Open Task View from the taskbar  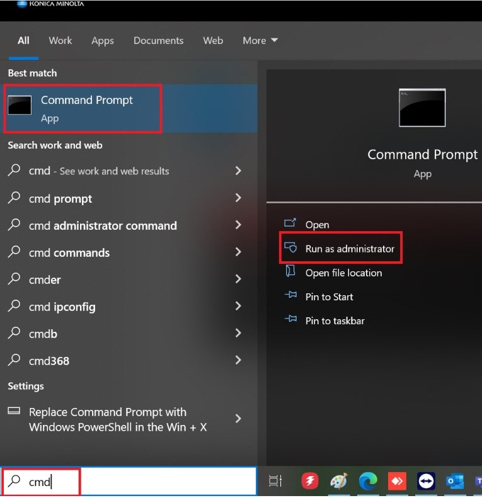point(275,482)
